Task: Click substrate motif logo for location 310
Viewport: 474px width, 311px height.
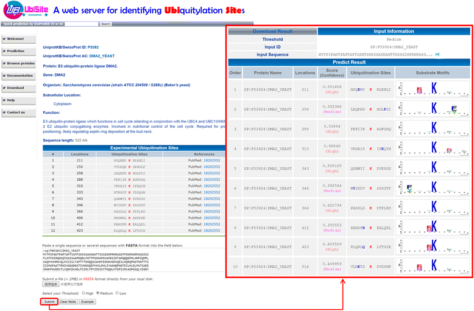Action: point(433,149)
